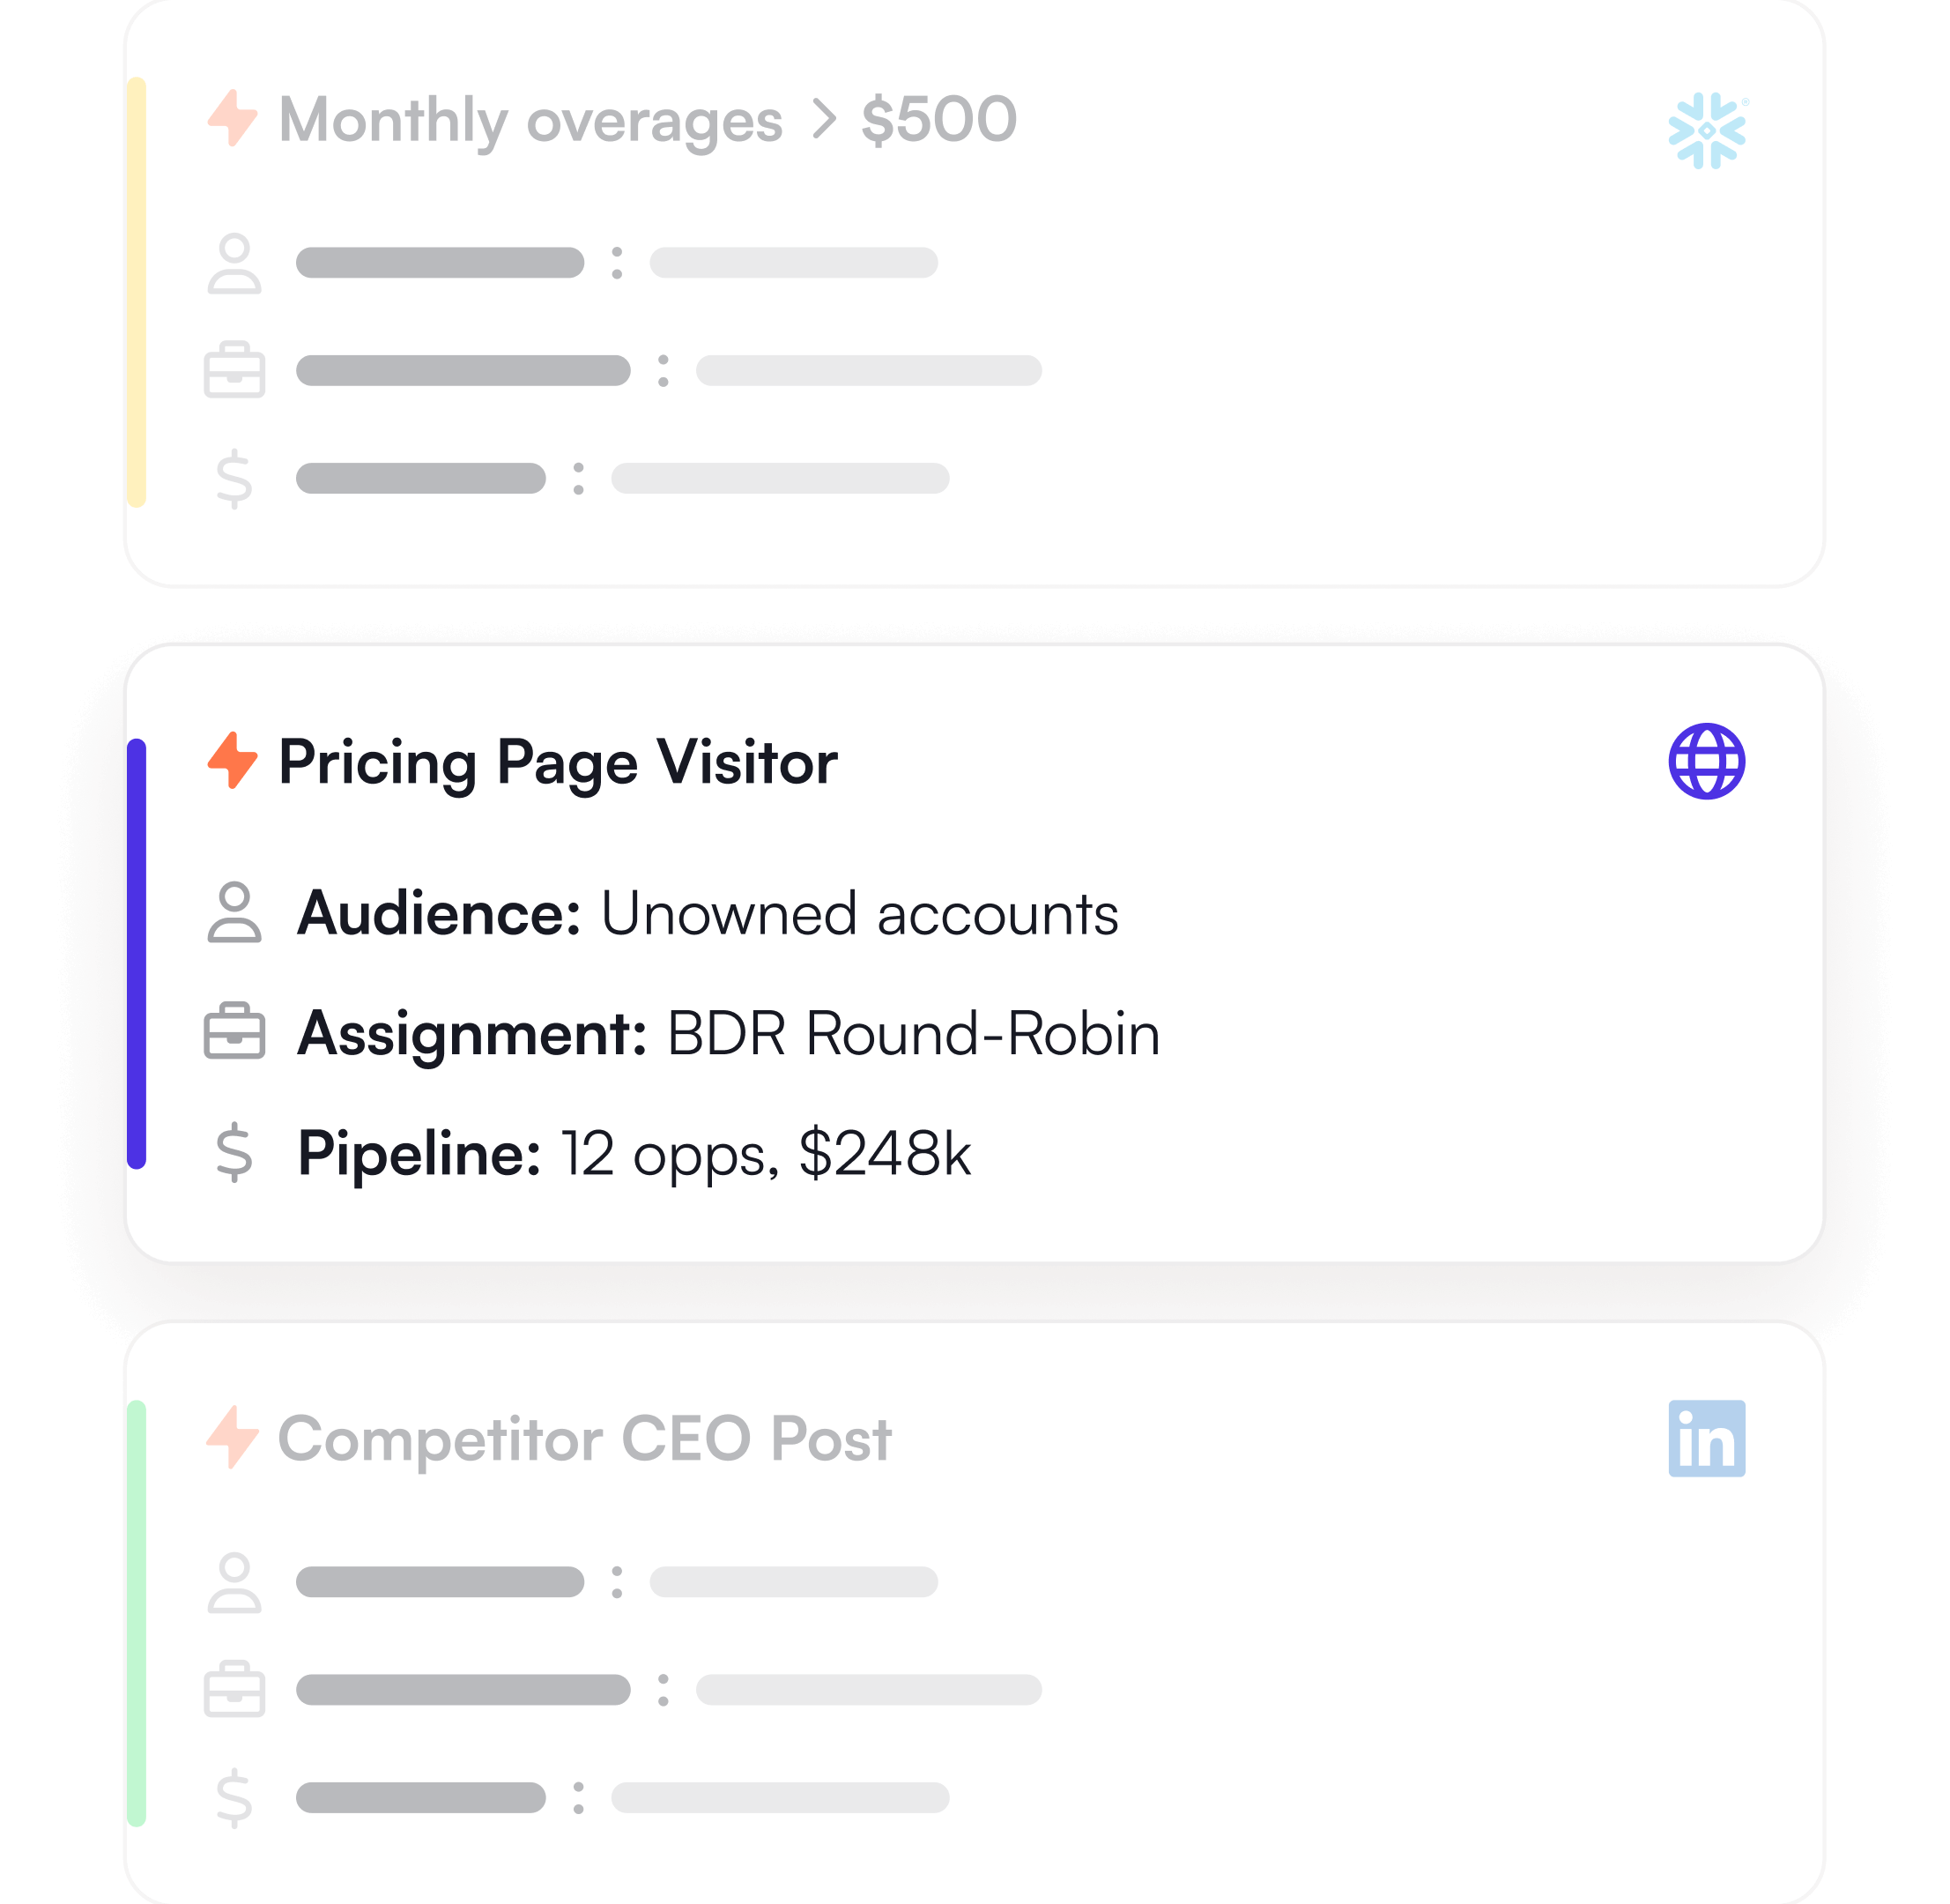Click the $500 threshold value
1950x1904 pixels.
(x=938, y=120)
